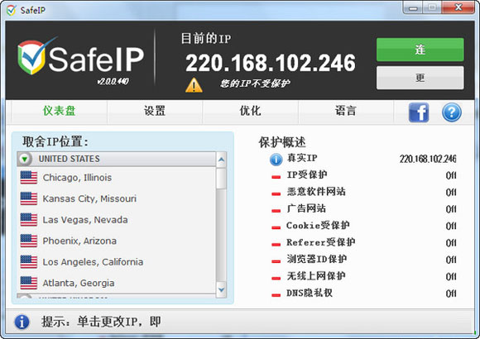Click the Off value for Cookie受保护

[x=451, y=226]
